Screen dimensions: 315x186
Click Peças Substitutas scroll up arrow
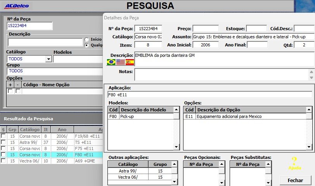tap(268, 164)
